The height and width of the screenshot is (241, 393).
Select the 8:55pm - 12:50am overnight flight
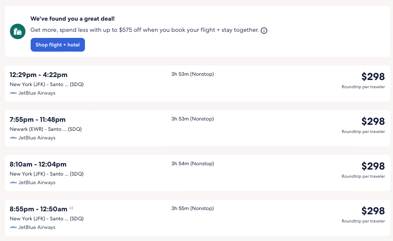click(x=38, y=209)
